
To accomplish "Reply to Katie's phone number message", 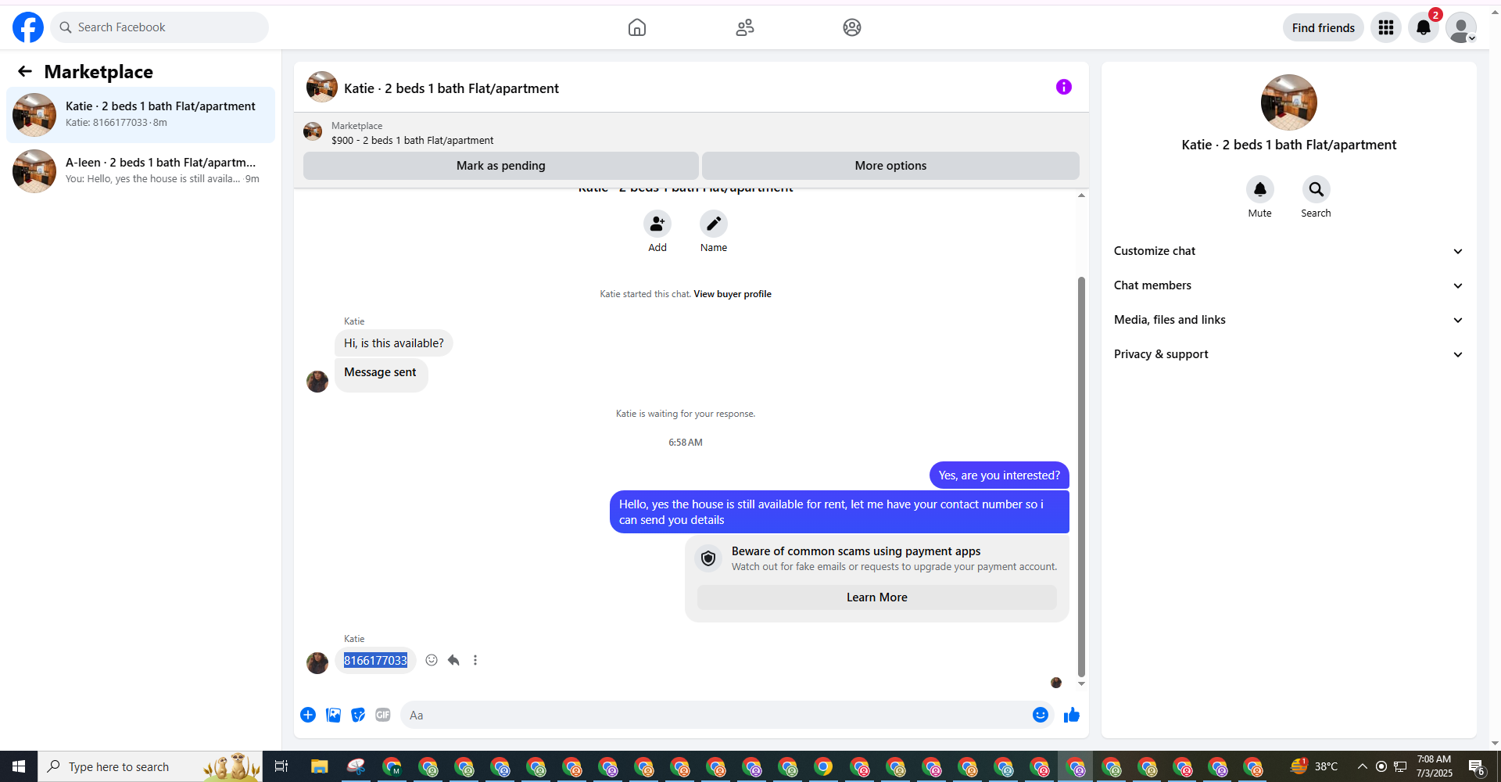I will tap(453, 660).
